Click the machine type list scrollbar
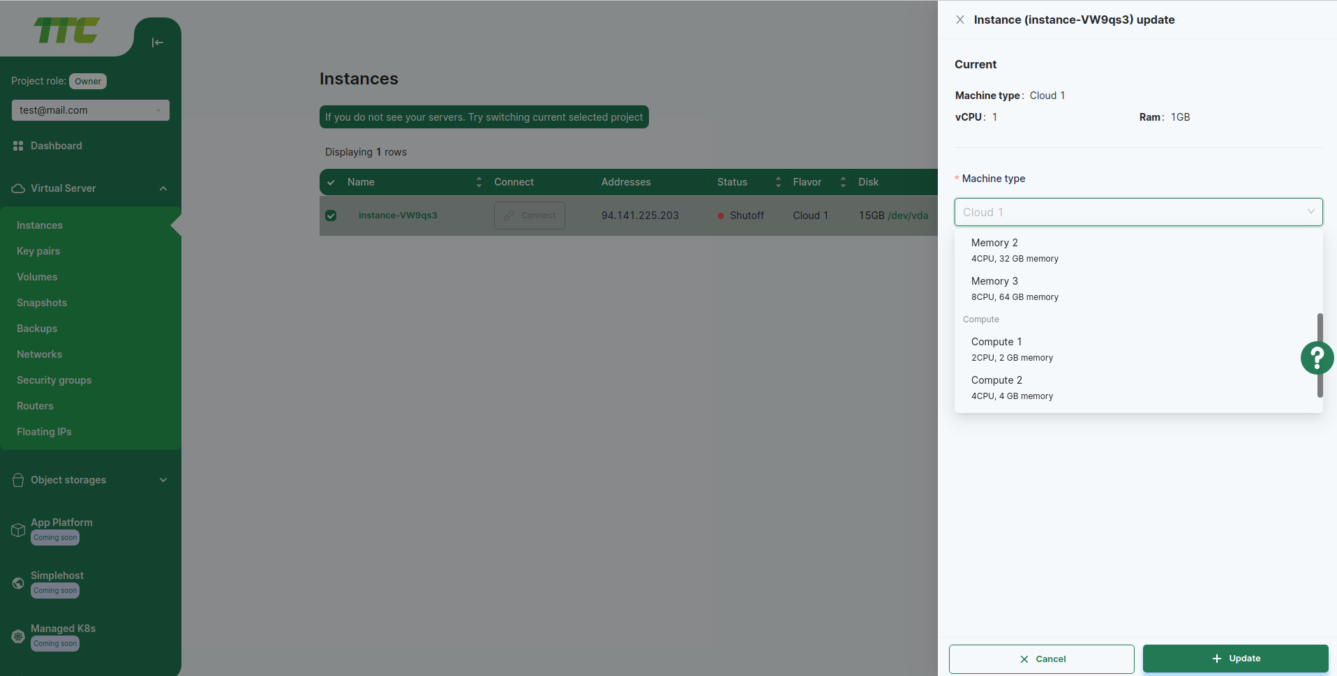The image size is (1337, 676). [1320, 355]
